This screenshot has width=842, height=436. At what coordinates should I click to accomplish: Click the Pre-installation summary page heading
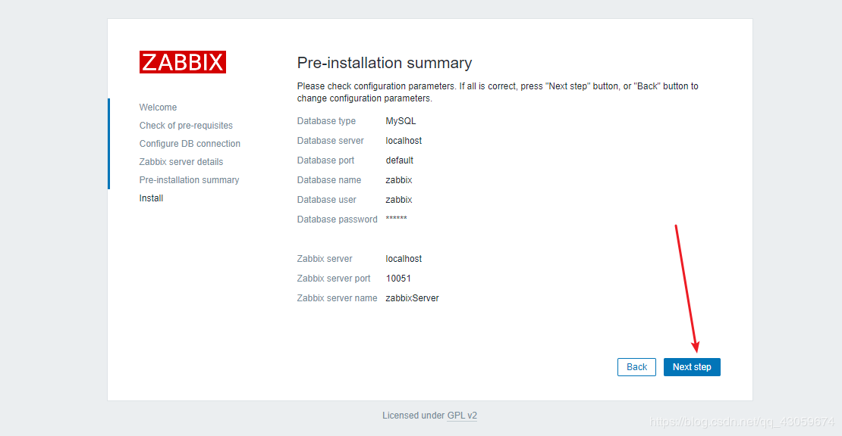click(x=384, y=63)
